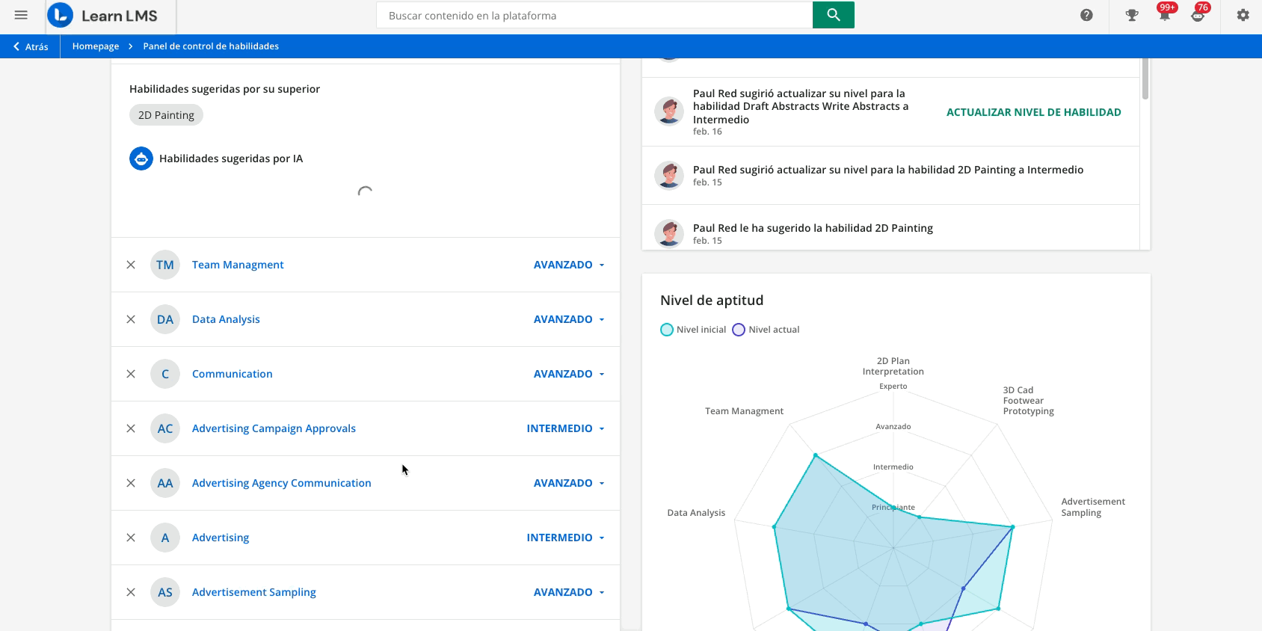Image resolution: width=1262 pixels, height=631 pixels.
Task: Remove the Advertising Agency Communication skill
Action: click(x=131, y=483)
